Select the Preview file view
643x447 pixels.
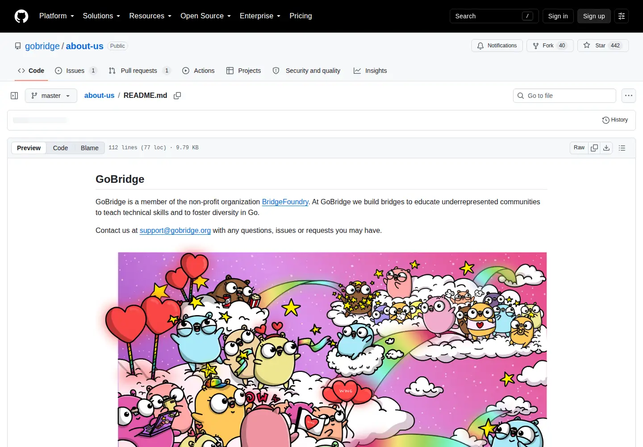[29, 148]
